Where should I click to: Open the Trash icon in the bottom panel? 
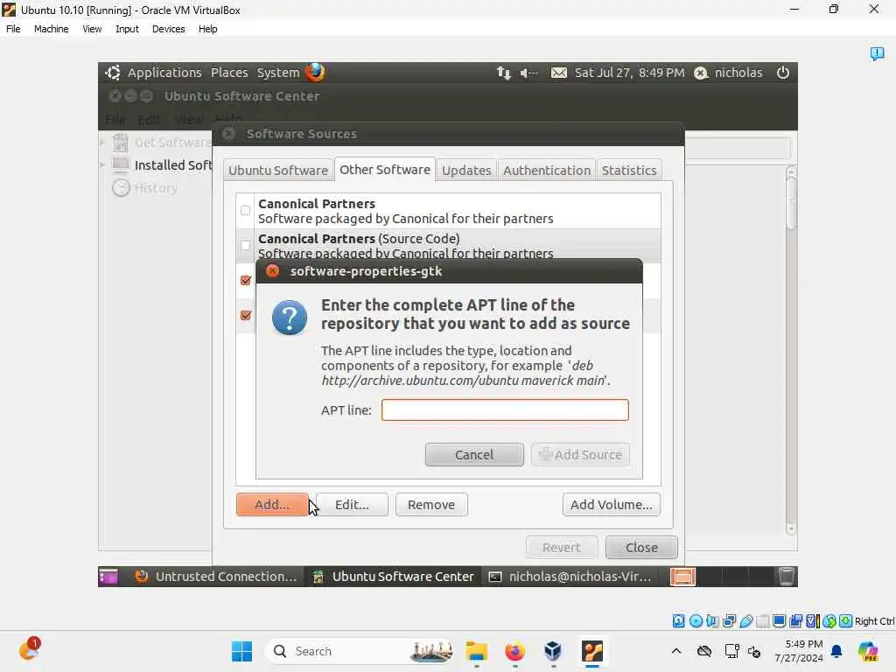click(x=787, y=577)
